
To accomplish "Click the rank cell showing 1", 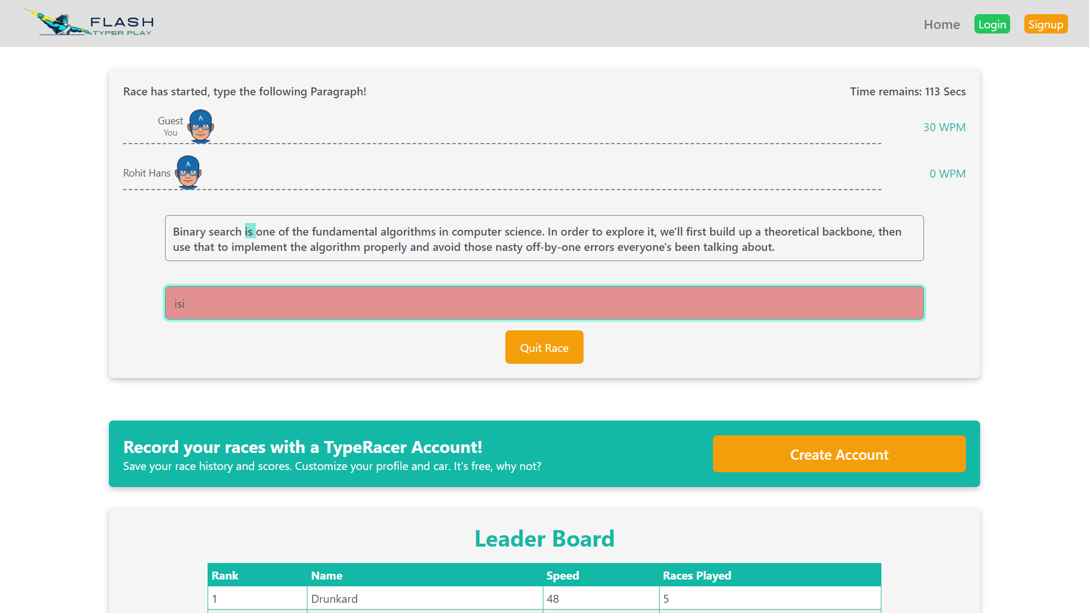I will (258, 599).
